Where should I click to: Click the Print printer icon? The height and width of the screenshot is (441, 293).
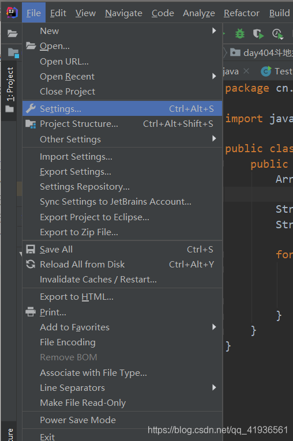31,312
